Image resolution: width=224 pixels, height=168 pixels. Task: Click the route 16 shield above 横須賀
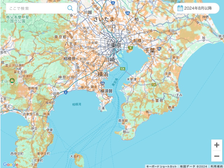click(x=102, y=83)
